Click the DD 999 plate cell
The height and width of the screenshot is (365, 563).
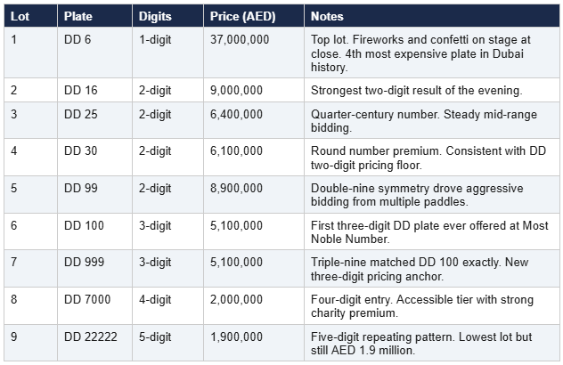point(85,264)
